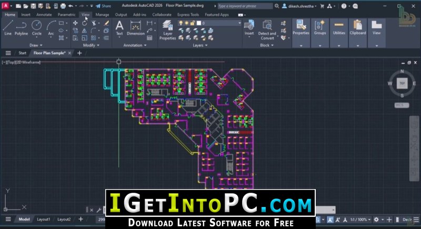Activate the Move tool in Modify panel
421x229 pixels.
pyautogui.click(x=75, y=23)
